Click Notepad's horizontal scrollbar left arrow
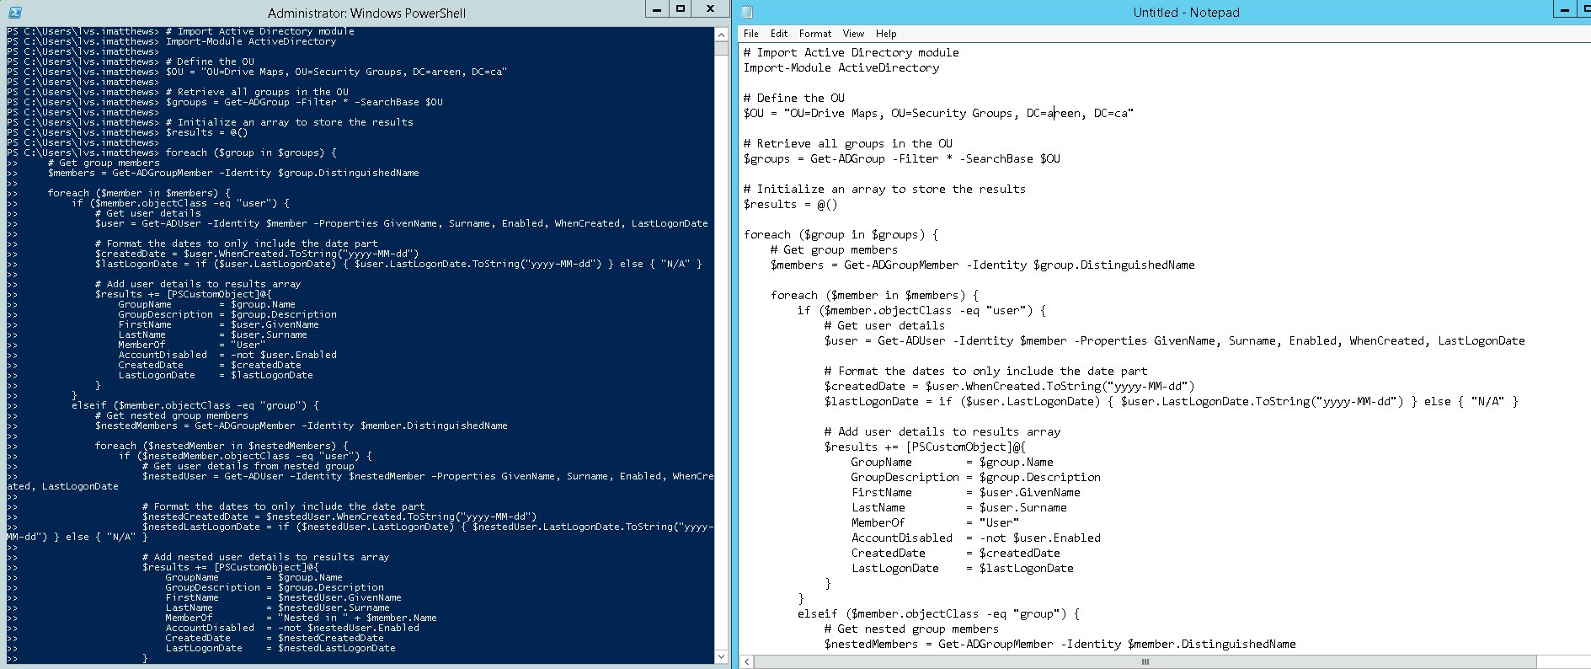1591x669 pixels. click(746, 662)
